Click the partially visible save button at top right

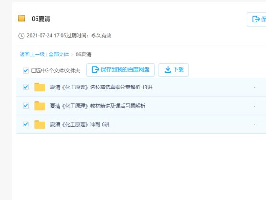[x=256, y=19]
